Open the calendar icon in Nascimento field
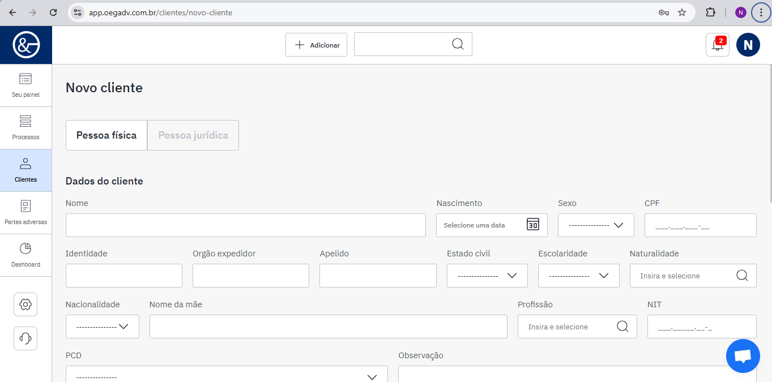 tap(533, 225)
